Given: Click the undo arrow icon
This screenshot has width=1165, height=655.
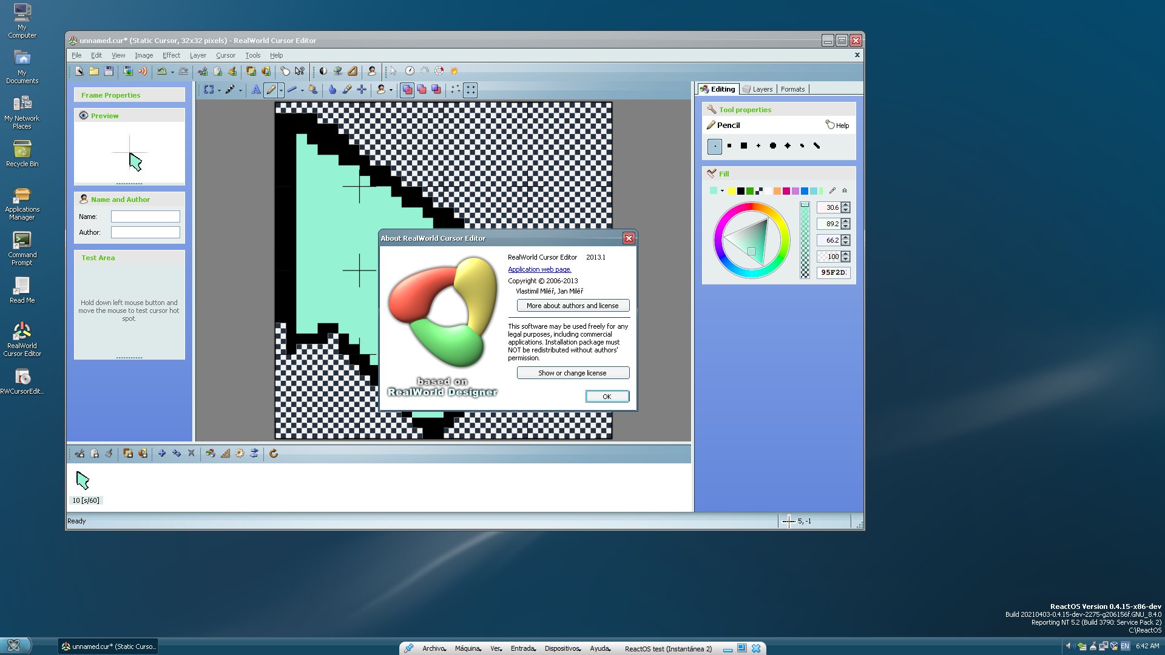Looking at the screenshot, I should pos(161,71).
